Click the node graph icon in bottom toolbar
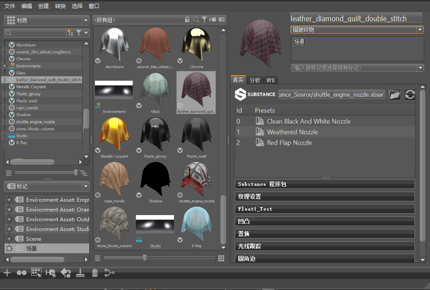The width and height of the screenshot is (430, 290). pyautogui.click(x=110, y=273)
